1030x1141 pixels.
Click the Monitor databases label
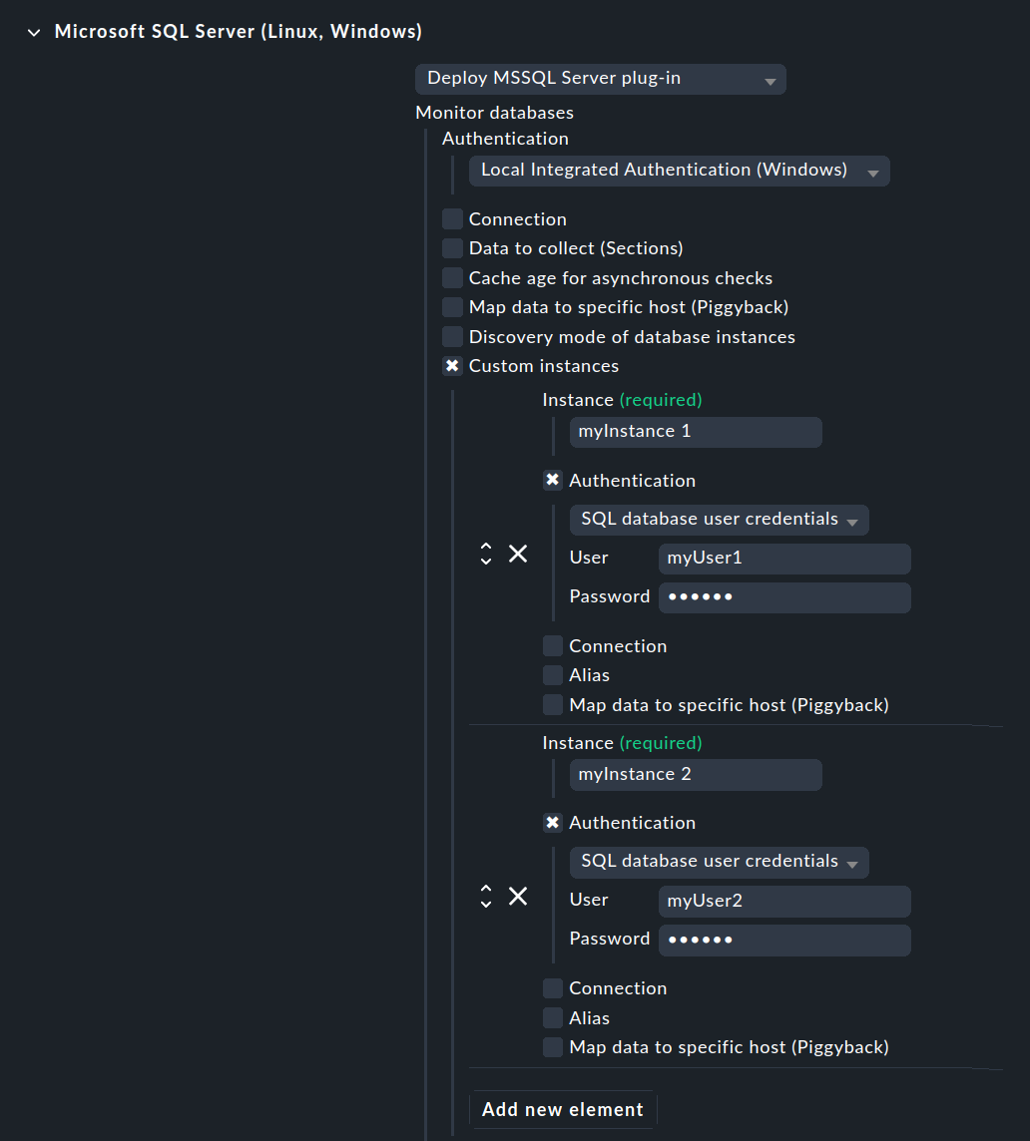(x=495, y=113)
